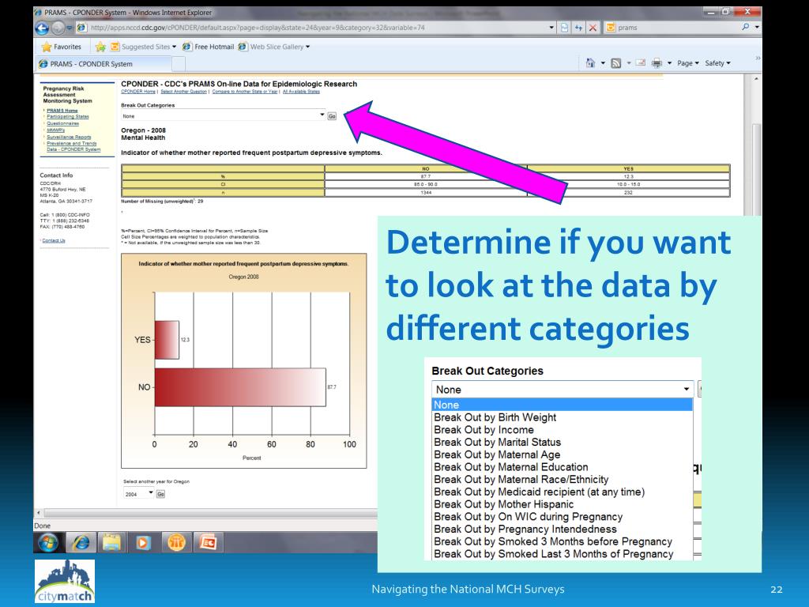This screenshot has width=809, height=607.
Task: Open the Windows Start orb
Action: coord(48,543)
